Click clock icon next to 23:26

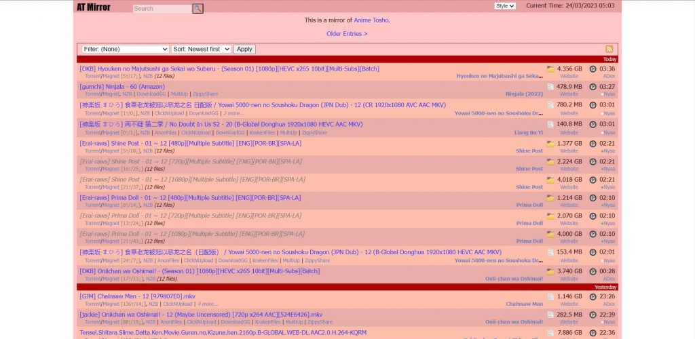593,296
